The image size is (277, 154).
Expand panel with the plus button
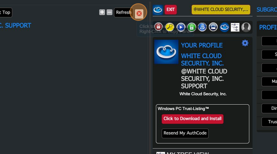(x=102, y=12)
